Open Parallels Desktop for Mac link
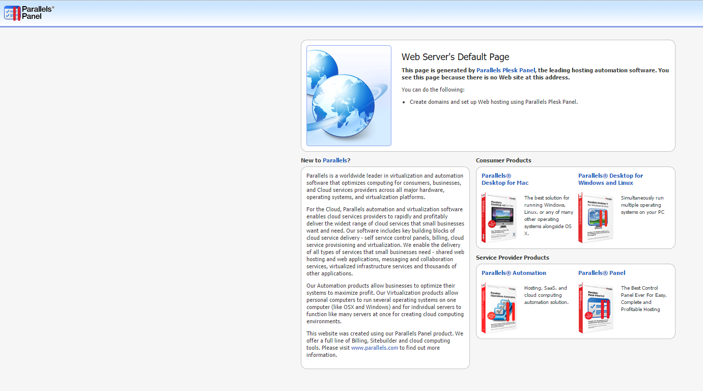Screen dimensions: 703x391 tap(505, 179)
